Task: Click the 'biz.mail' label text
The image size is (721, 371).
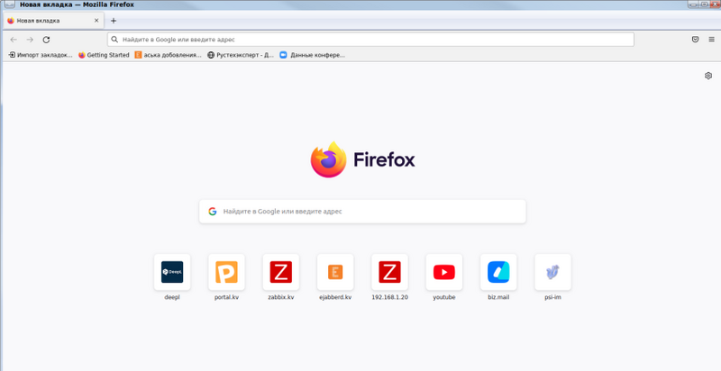Action: point(498,297)
